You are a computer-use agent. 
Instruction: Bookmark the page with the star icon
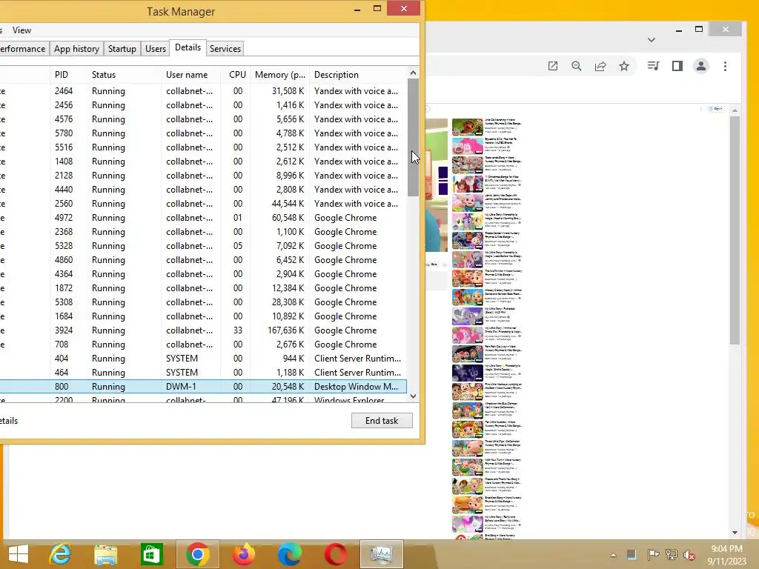pos(624,66)
